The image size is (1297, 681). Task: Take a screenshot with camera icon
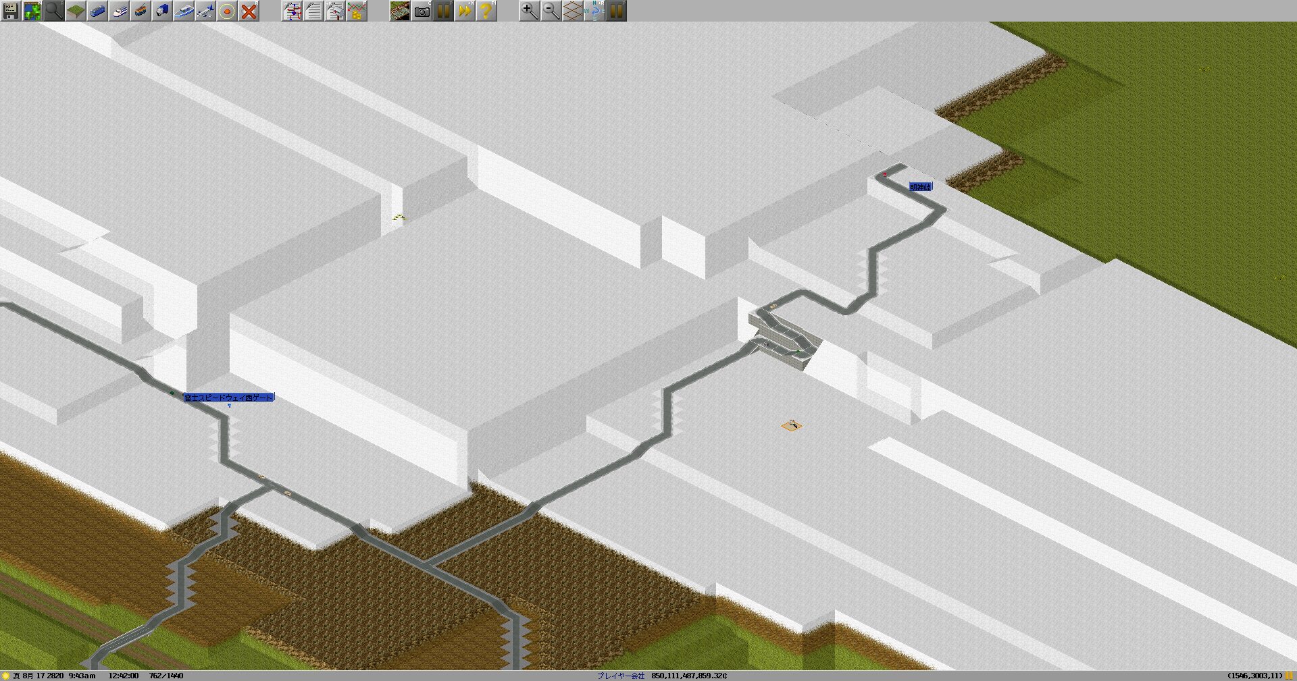(422, 11)
